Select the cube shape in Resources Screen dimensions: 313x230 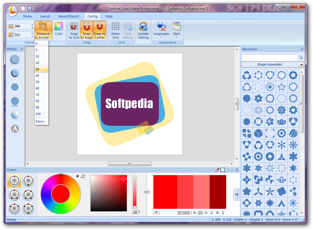[258, 133]
